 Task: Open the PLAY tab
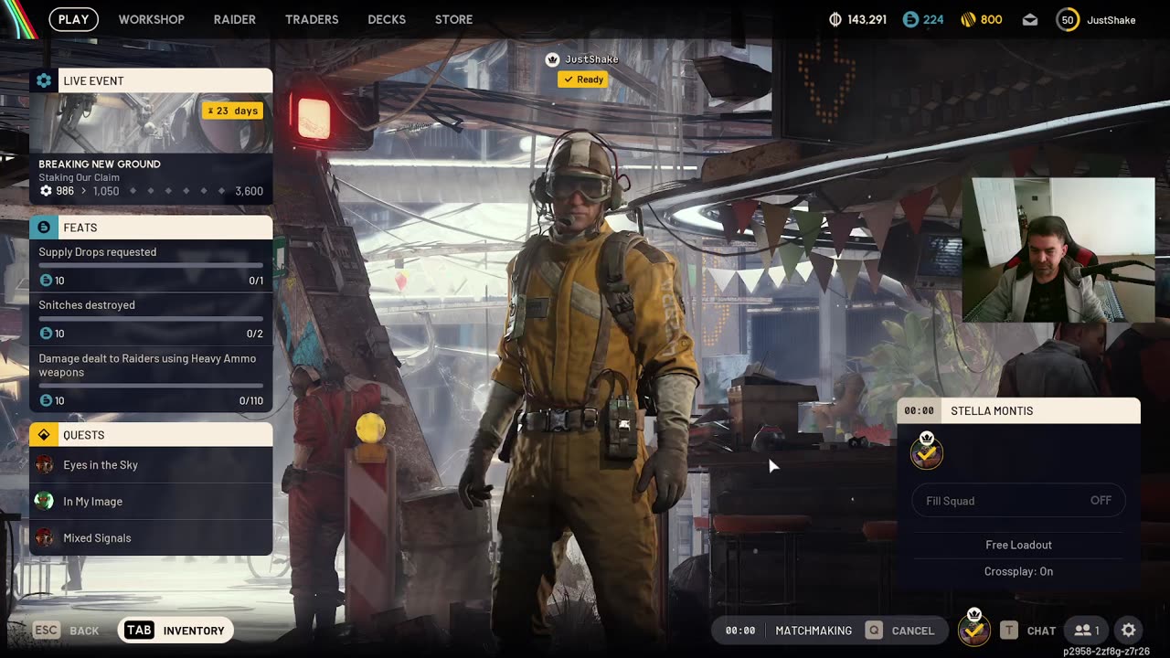(73, 19)
